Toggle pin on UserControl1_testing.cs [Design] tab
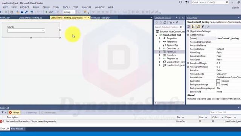 point(85,18)
